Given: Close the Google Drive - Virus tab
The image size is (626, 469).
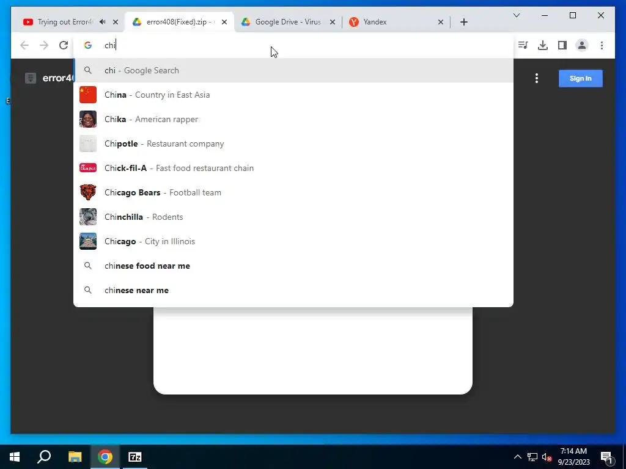Looking at the screenshot, I should point(333,22).
